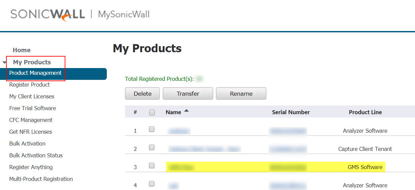Select My Client Licenses
This screenshot has width=415, height=190.
pyautogui.click(x=32, y=97)
